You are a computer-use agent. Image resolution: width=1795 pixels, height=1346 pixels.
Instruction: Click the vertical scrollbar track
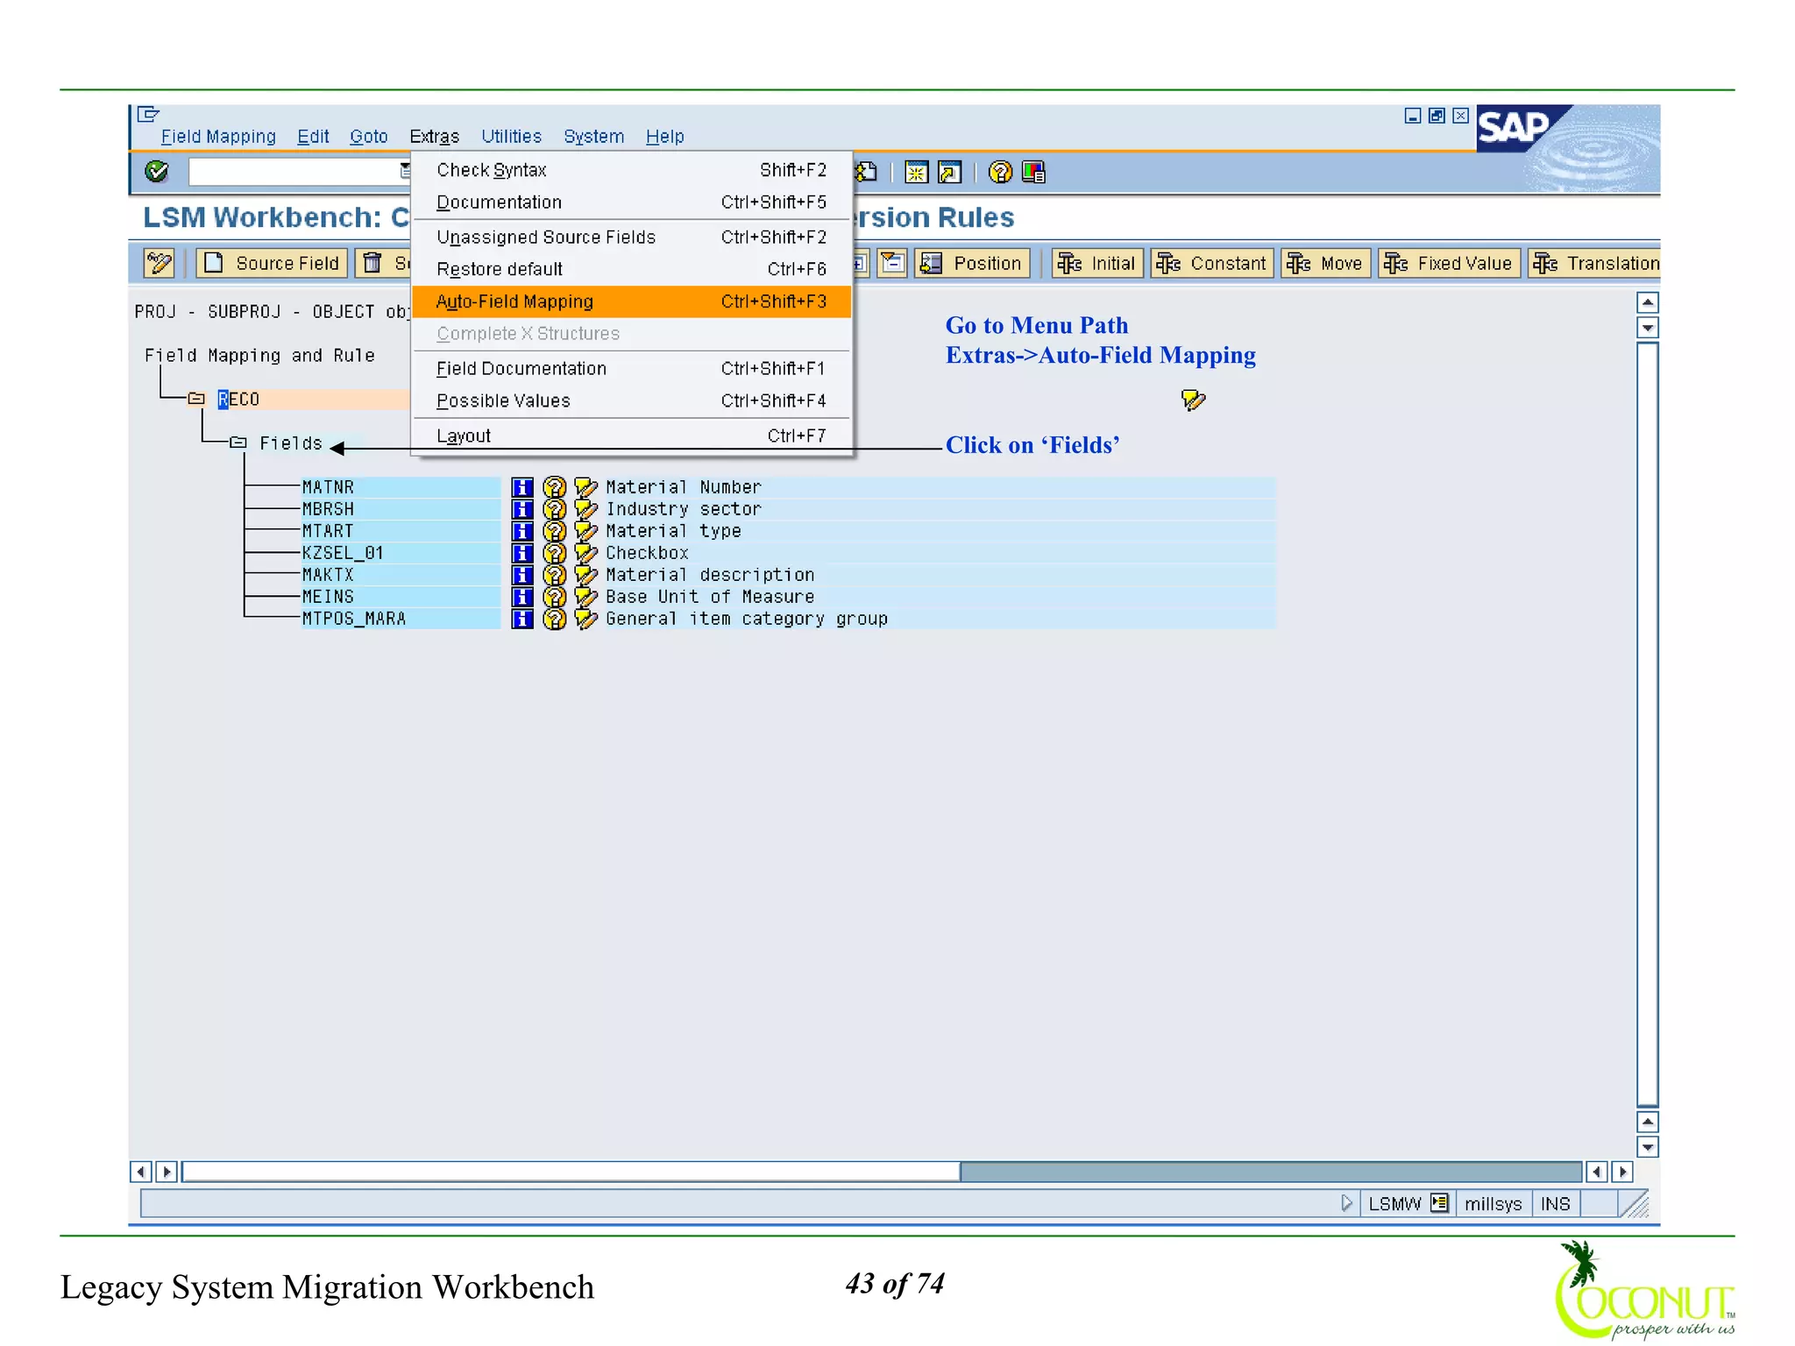1648,725
